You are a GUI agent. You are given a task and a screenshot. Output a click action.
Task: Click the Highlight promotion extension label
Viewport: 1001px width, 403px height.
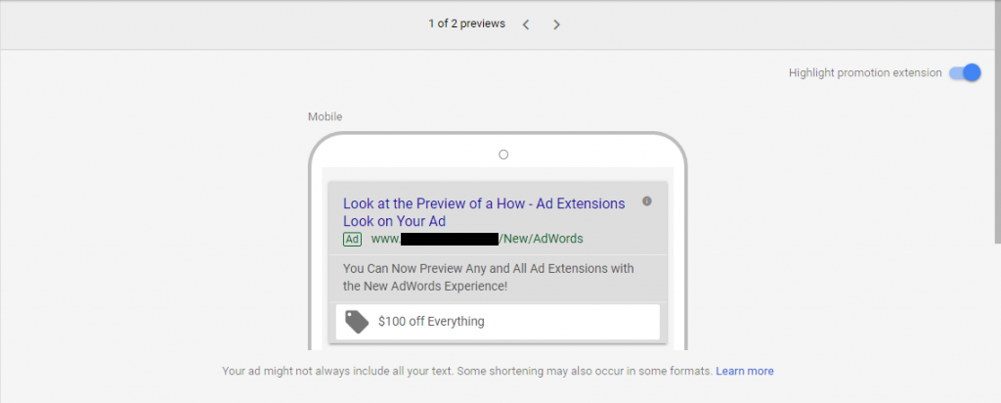pyautogui.click(x=865, y=72)
